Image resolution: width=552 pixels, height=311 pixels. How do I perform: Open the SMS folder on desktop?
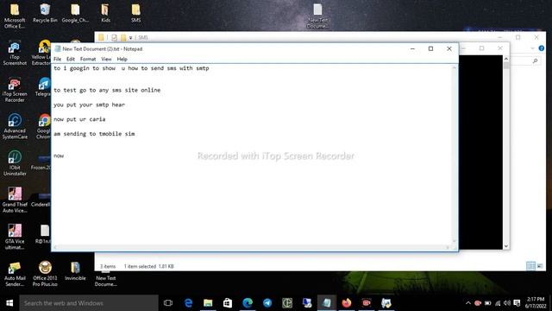click(136, 14)
